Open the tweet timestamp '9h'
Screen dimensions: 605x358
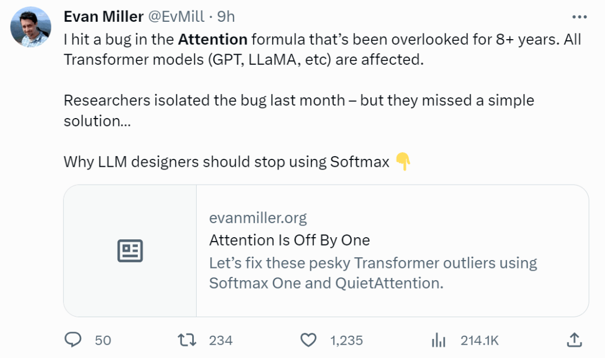tap(226, 16)
